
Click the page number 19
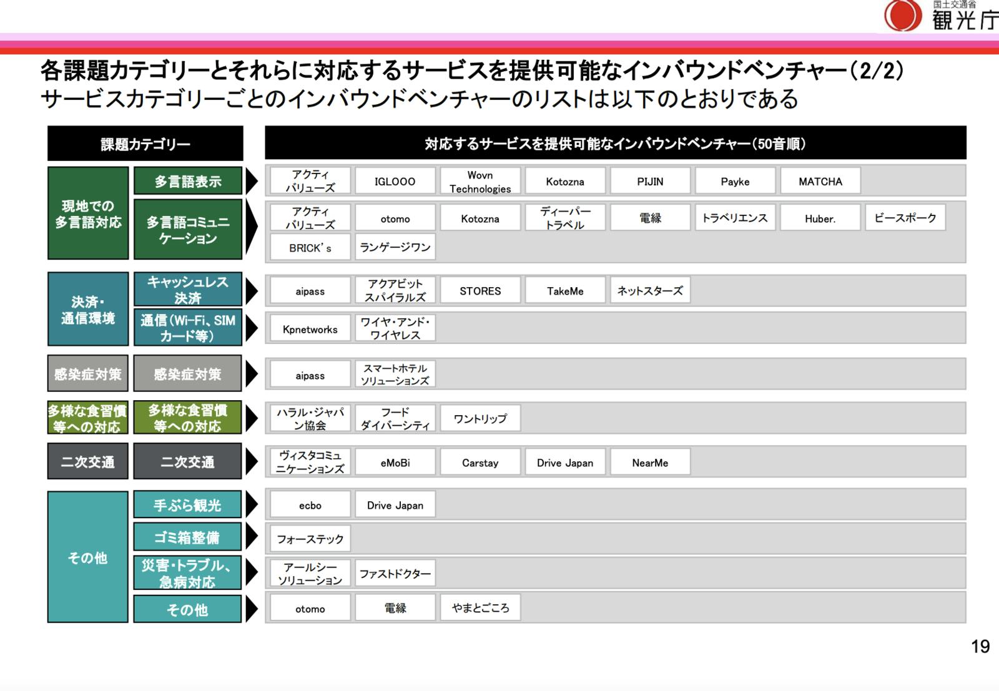tap(980, 646)
